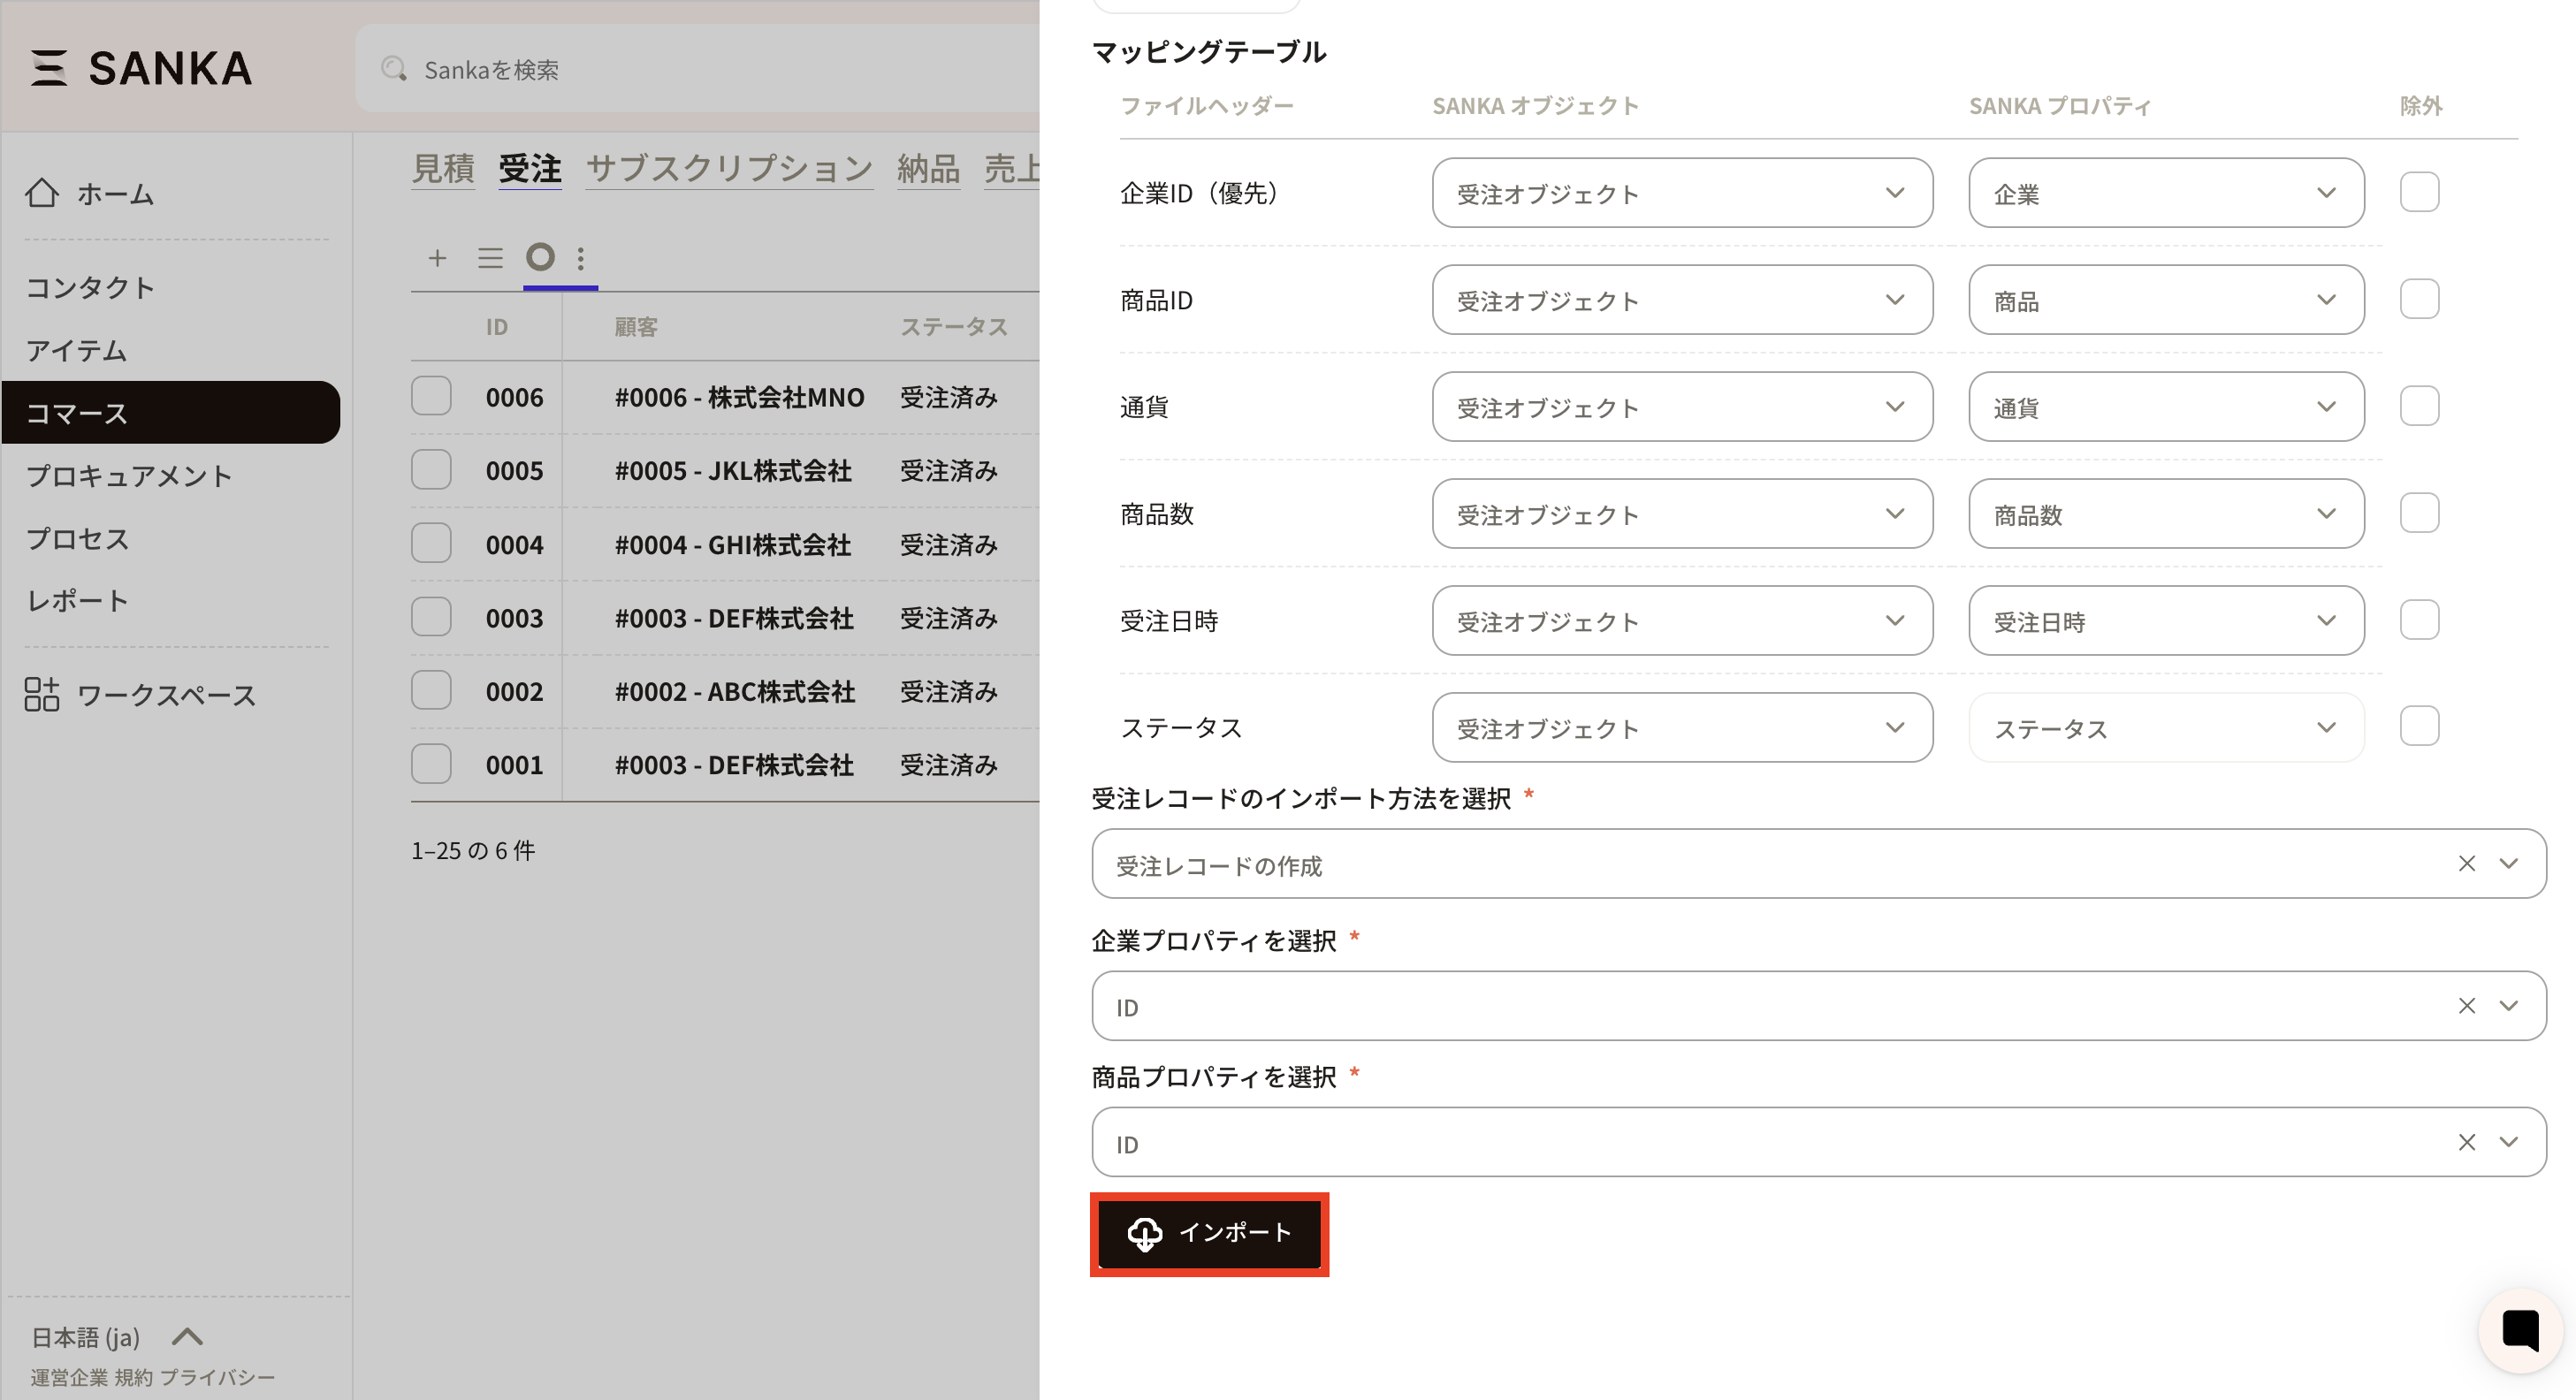
Task: Open the 商品ID SANKA object dropdown
Action: click(x=1681, y=300)
